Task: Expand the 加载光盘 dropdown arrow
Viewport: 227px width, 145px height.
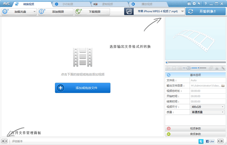Action: click(x=34, y=12)
